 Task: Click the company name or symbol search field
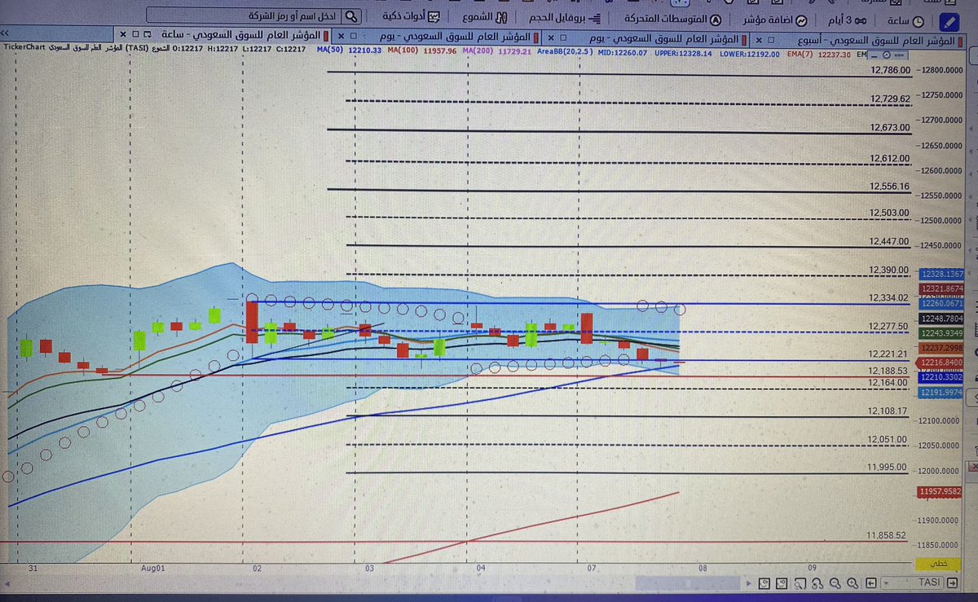[244, 15]
